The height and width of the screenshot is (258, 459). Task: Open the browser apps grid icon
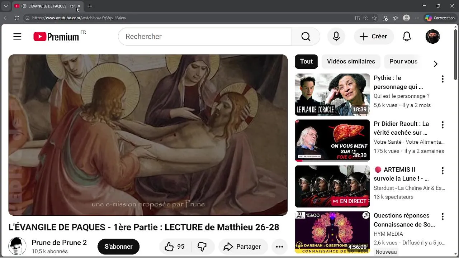coord(357,18)
